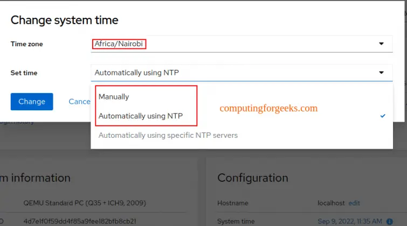Viewport: 407px width, 226px height.
Task: Click the Time zone field label
Action: pyautogui.click(x=27, y=44)
